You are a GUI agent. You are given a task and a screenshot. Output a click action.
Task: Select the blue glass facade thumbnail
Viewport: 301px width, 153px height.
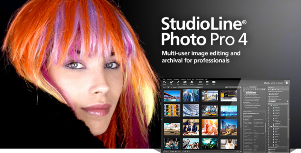(x=229, y=111)
